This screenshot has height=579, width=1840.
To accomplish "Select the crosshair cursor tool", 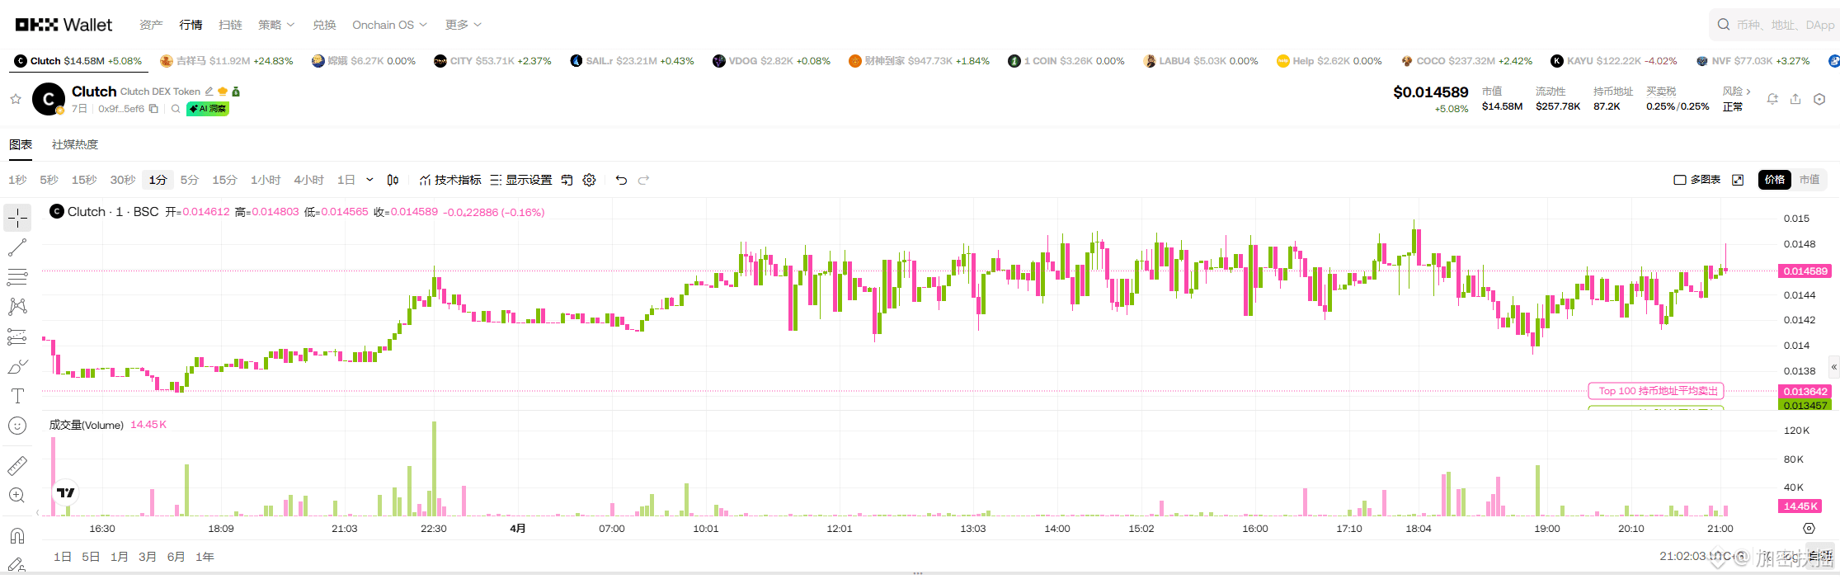I will (x=17, y=218).
